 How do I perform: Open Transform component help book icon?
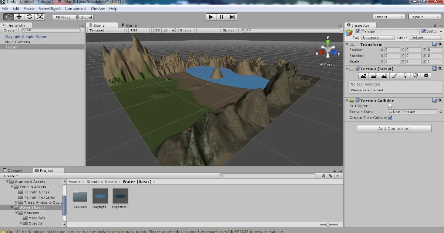[x=434, y=44]
